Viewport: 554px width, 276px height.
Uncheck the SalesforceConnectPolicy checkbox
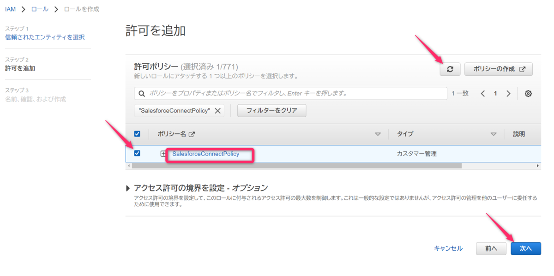point(137,153)
